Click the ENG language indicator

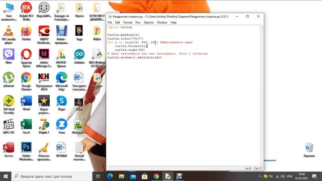[289, 176]
